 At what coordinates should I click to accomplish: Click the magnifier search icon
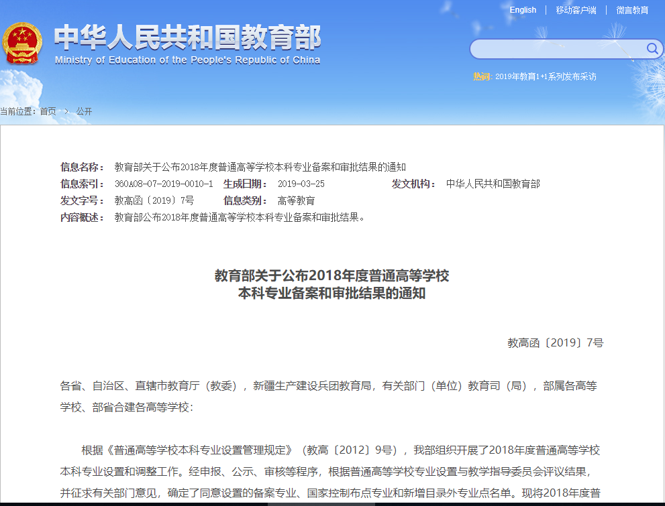pyautogui.click(x=652, y=48)
